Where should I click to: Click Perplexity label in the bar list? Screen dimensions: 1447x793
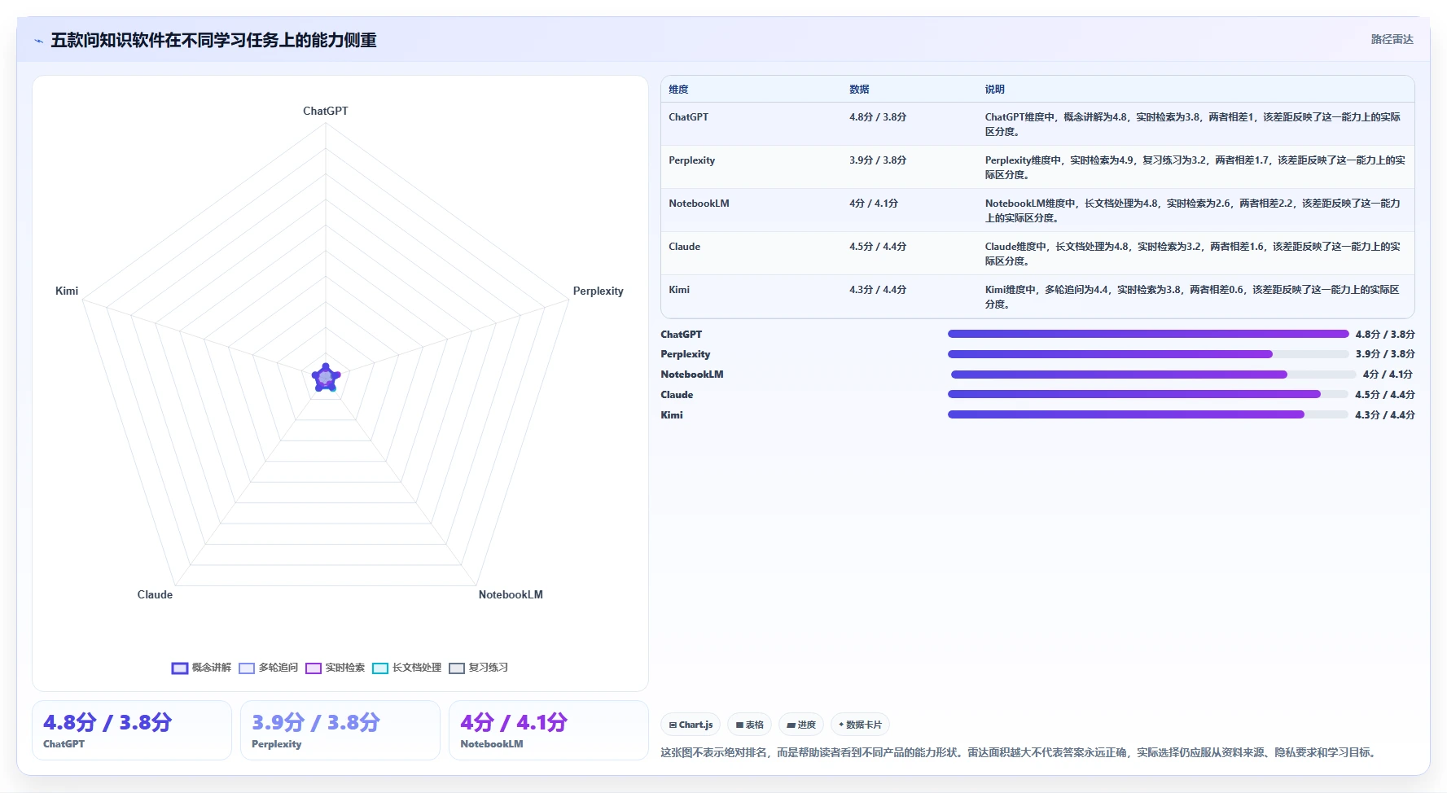pyautogui.click(x=685, y=354)
